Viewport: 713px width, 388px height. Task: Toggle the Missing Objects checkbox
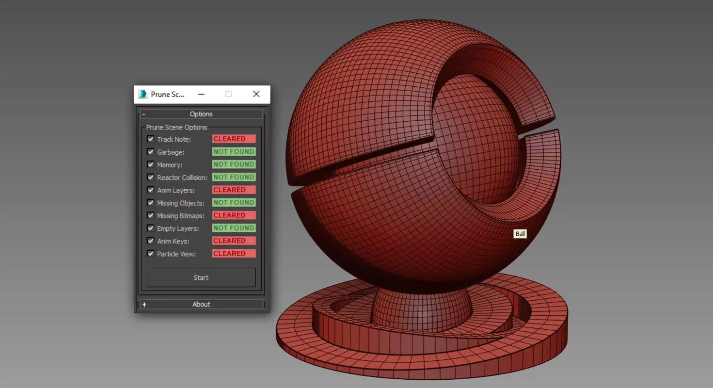tap(151, 203)
